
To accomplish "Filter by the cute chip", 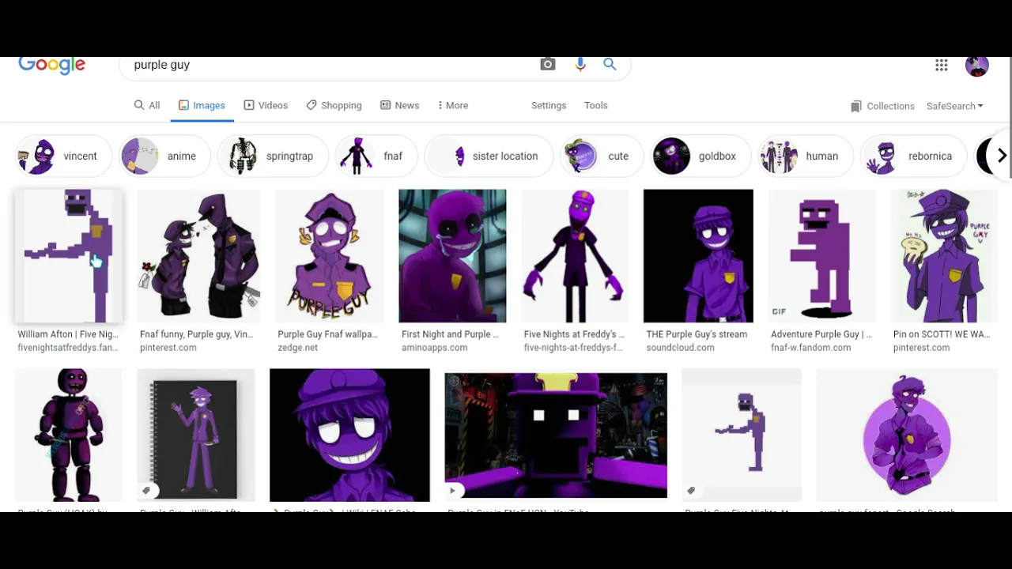I will pos(600,156).
